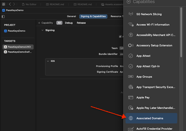Click the Access Wi-Fi Information icon
Image resolution: width=186 pixels, height=131 pixels.
130,25
